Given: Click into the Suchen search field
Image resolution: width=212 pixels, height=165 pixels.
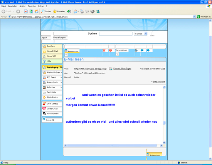Looking at the screenshot, I should click(x=116, y=34).
